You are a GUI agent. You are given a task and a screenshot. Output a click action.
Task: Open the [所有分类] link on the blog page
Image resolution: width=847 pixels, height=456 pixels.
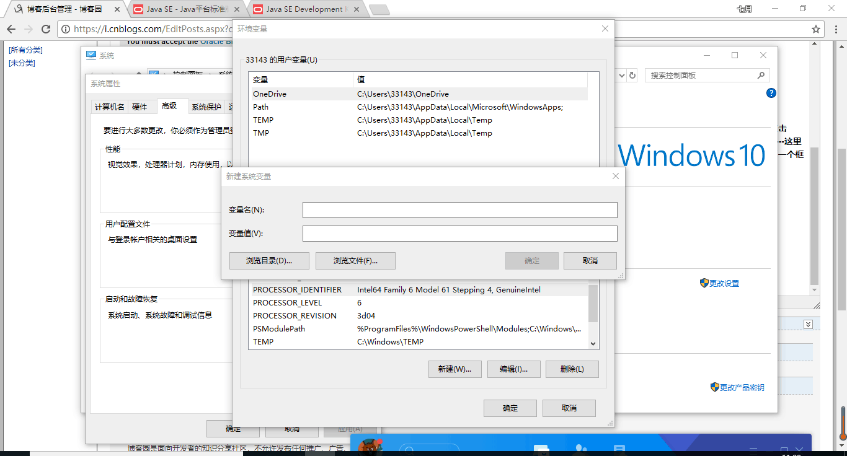pos(25,50)
